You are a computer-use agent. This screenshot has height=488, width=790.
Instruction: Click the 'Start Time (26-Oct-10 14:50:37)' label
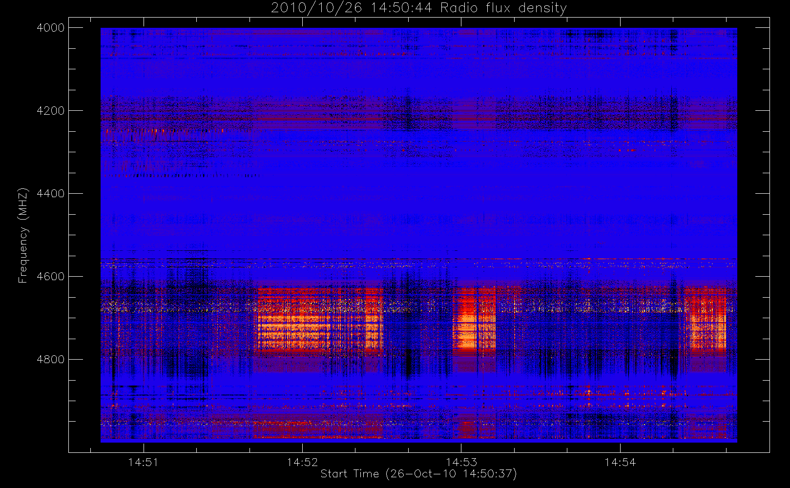point(418,474)
